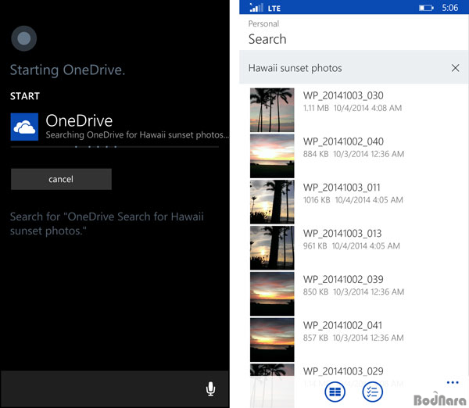
Task: Open thumbnail of WP_20141003_030
Action: click(272, 109)
